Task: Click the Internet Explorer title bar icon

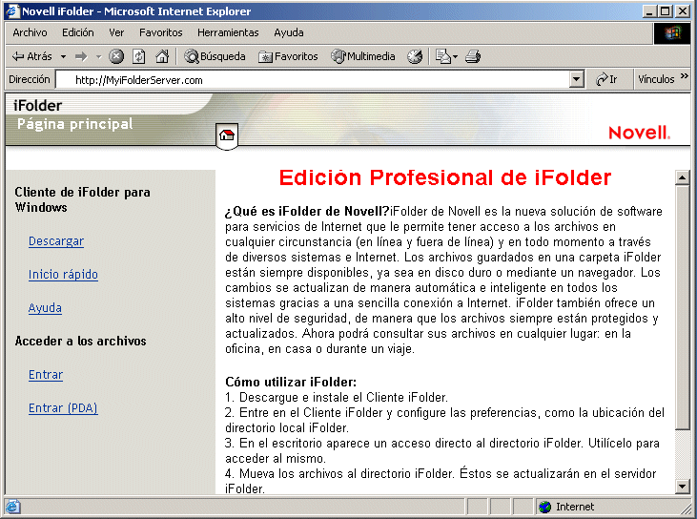Action: coord(13,11)
